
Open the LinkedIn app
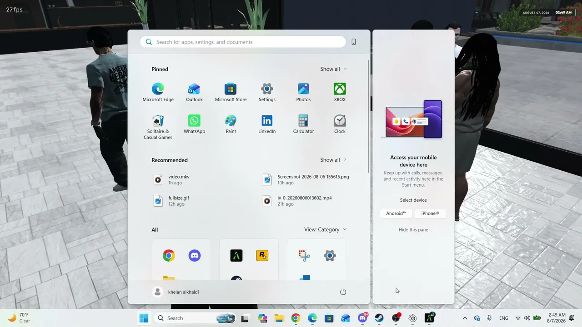267,124
